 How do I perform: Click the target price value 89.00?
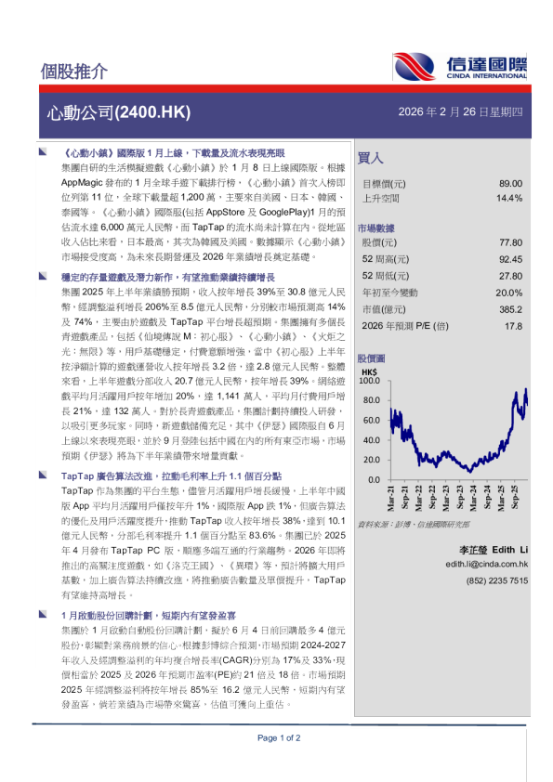click(x=510, y=184)
